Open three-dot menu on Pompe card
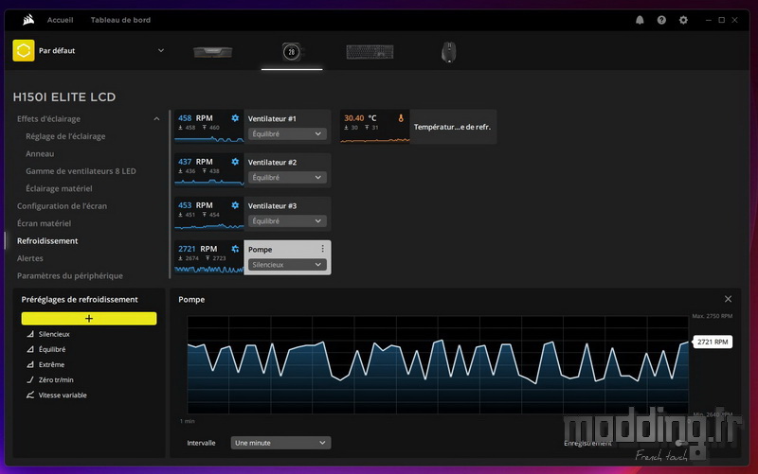Image resolution: width=758 pixels, height=474 pixels. click(322, 249)
